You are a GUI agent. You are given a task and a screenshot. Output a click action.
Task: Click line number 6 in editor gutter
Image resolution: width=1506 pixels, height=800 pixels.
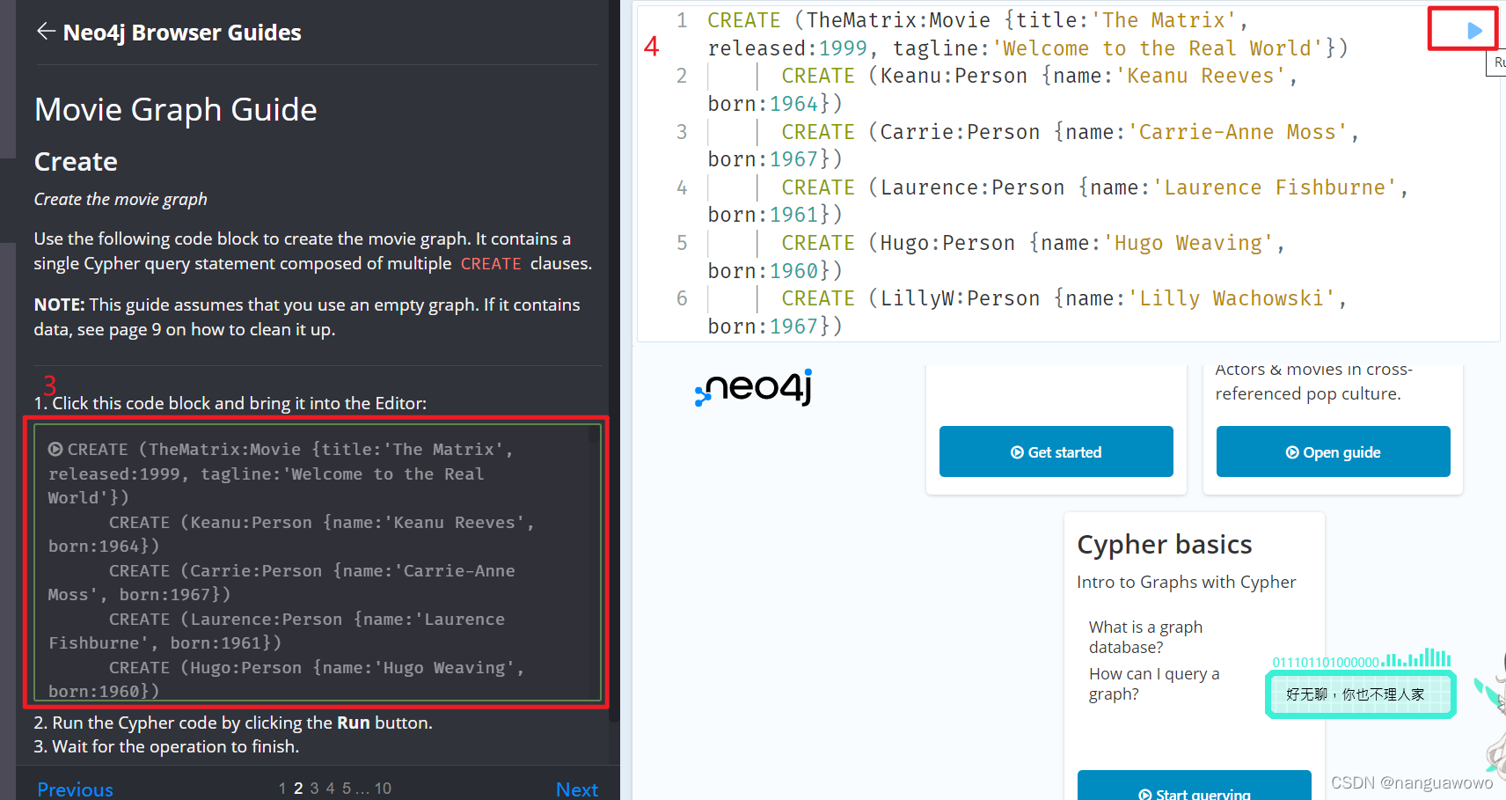tap(682, 298)
